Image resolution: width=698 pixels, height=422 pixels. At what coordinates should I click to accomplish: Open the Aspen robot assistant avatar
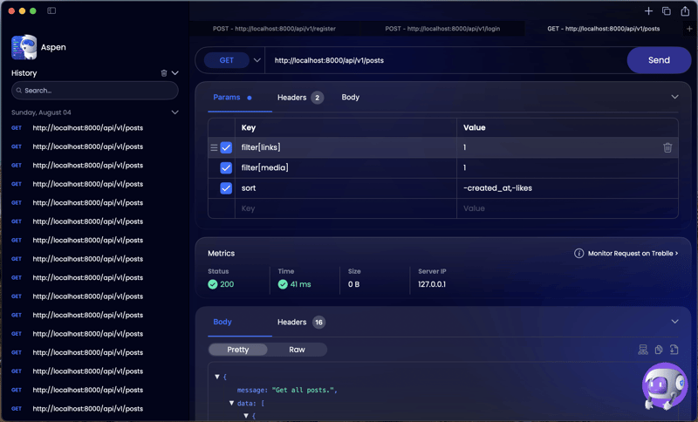[664, 385]
